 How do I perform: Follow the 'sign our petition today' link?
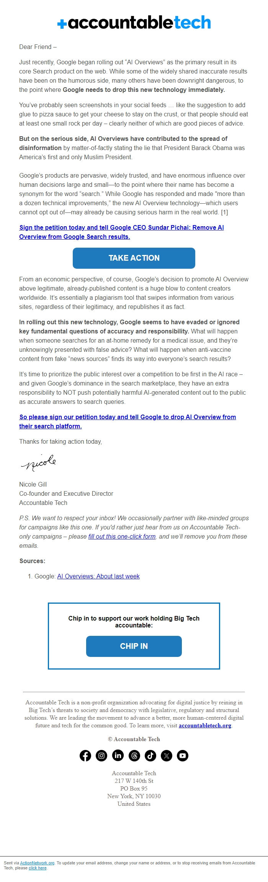click(127, 421)
